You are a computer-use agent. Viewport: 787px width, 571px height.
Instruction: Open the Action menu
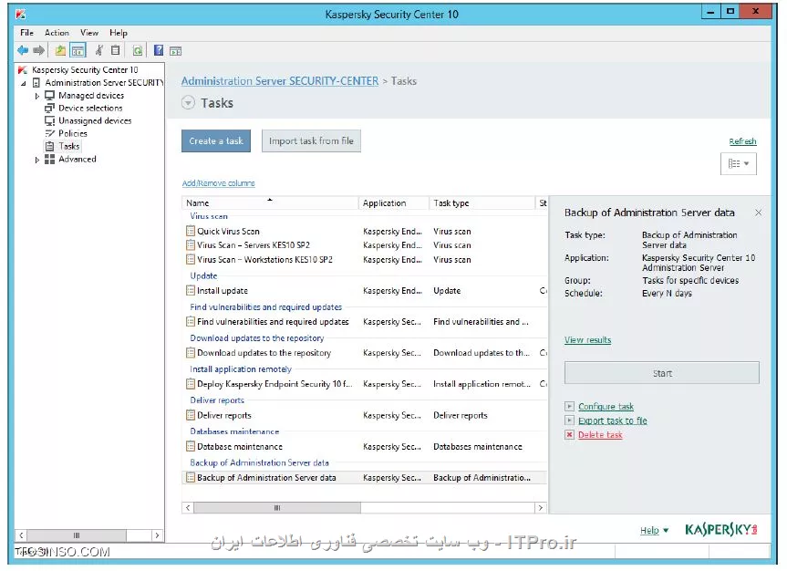[57, 33]
